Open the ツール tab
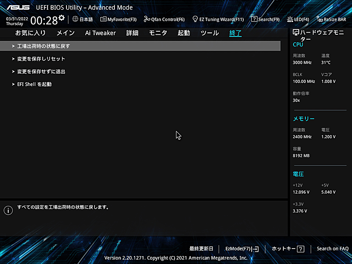This screenshot has height=264, width=352. tap(210, 33)
